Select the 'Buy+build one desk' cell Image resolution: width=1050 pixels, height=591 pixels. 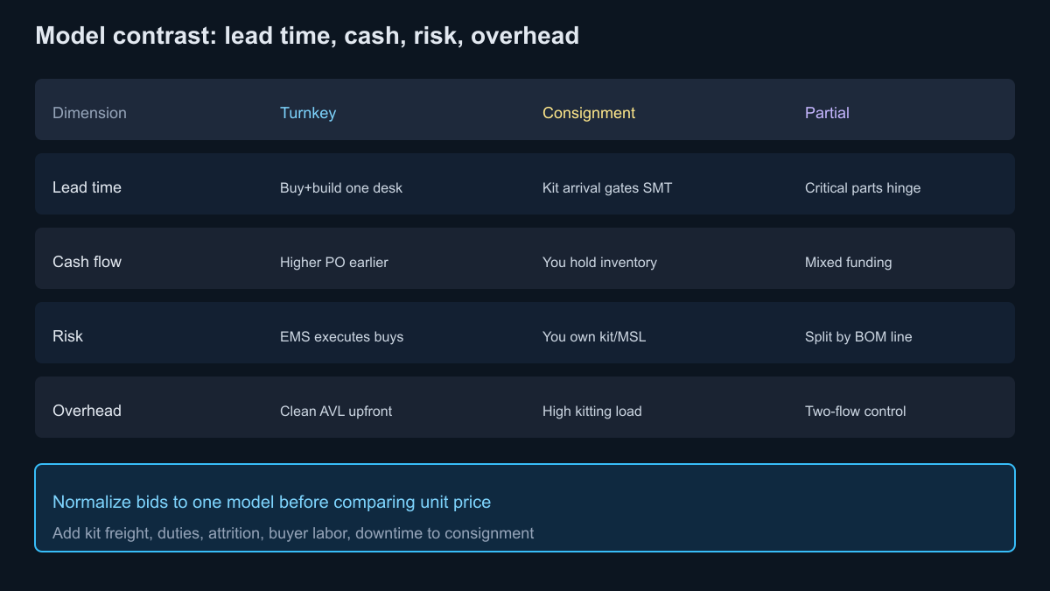(x=341, y=187)
